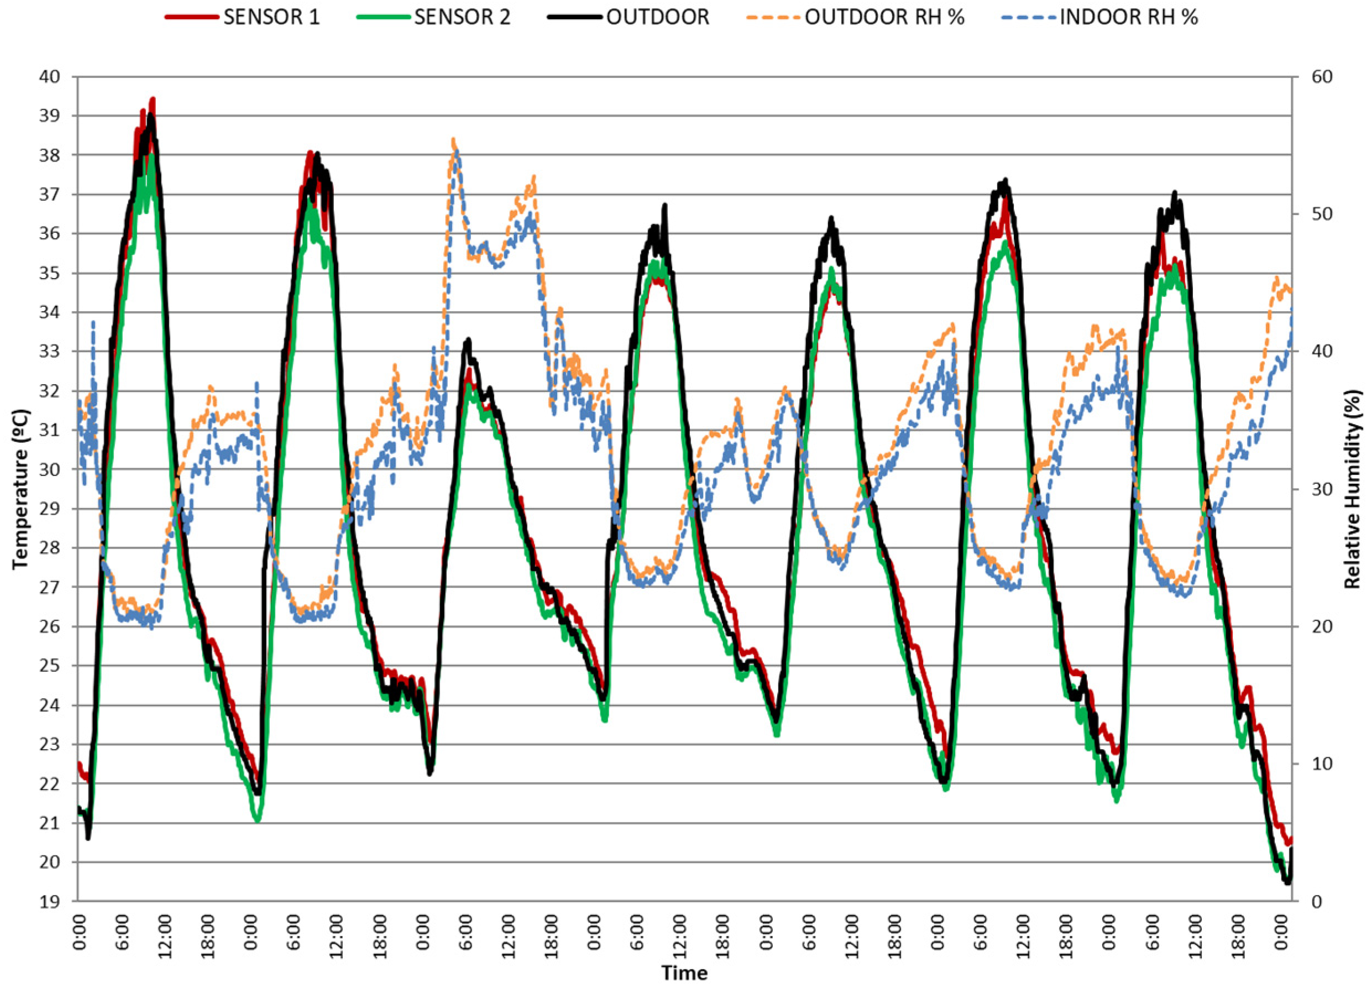The height and width of the screenshot is (994, 1372).
Task: Click the OUTDOOR RH % legend entry
Action: pos(884,18)
